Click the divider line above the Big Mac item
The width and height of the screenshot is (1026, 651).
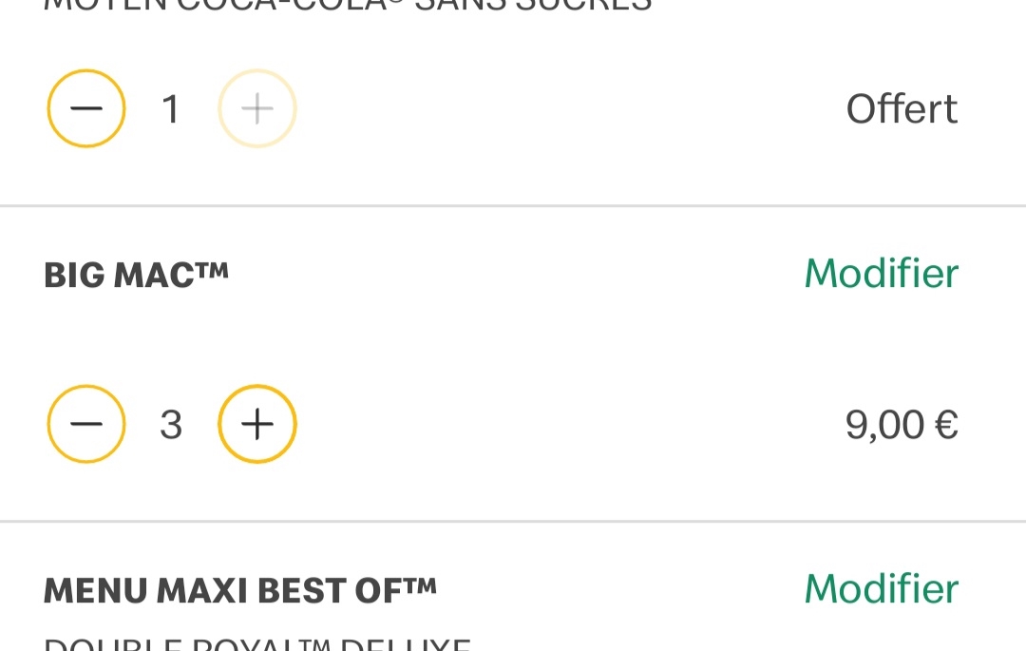(x=513, y=206)
